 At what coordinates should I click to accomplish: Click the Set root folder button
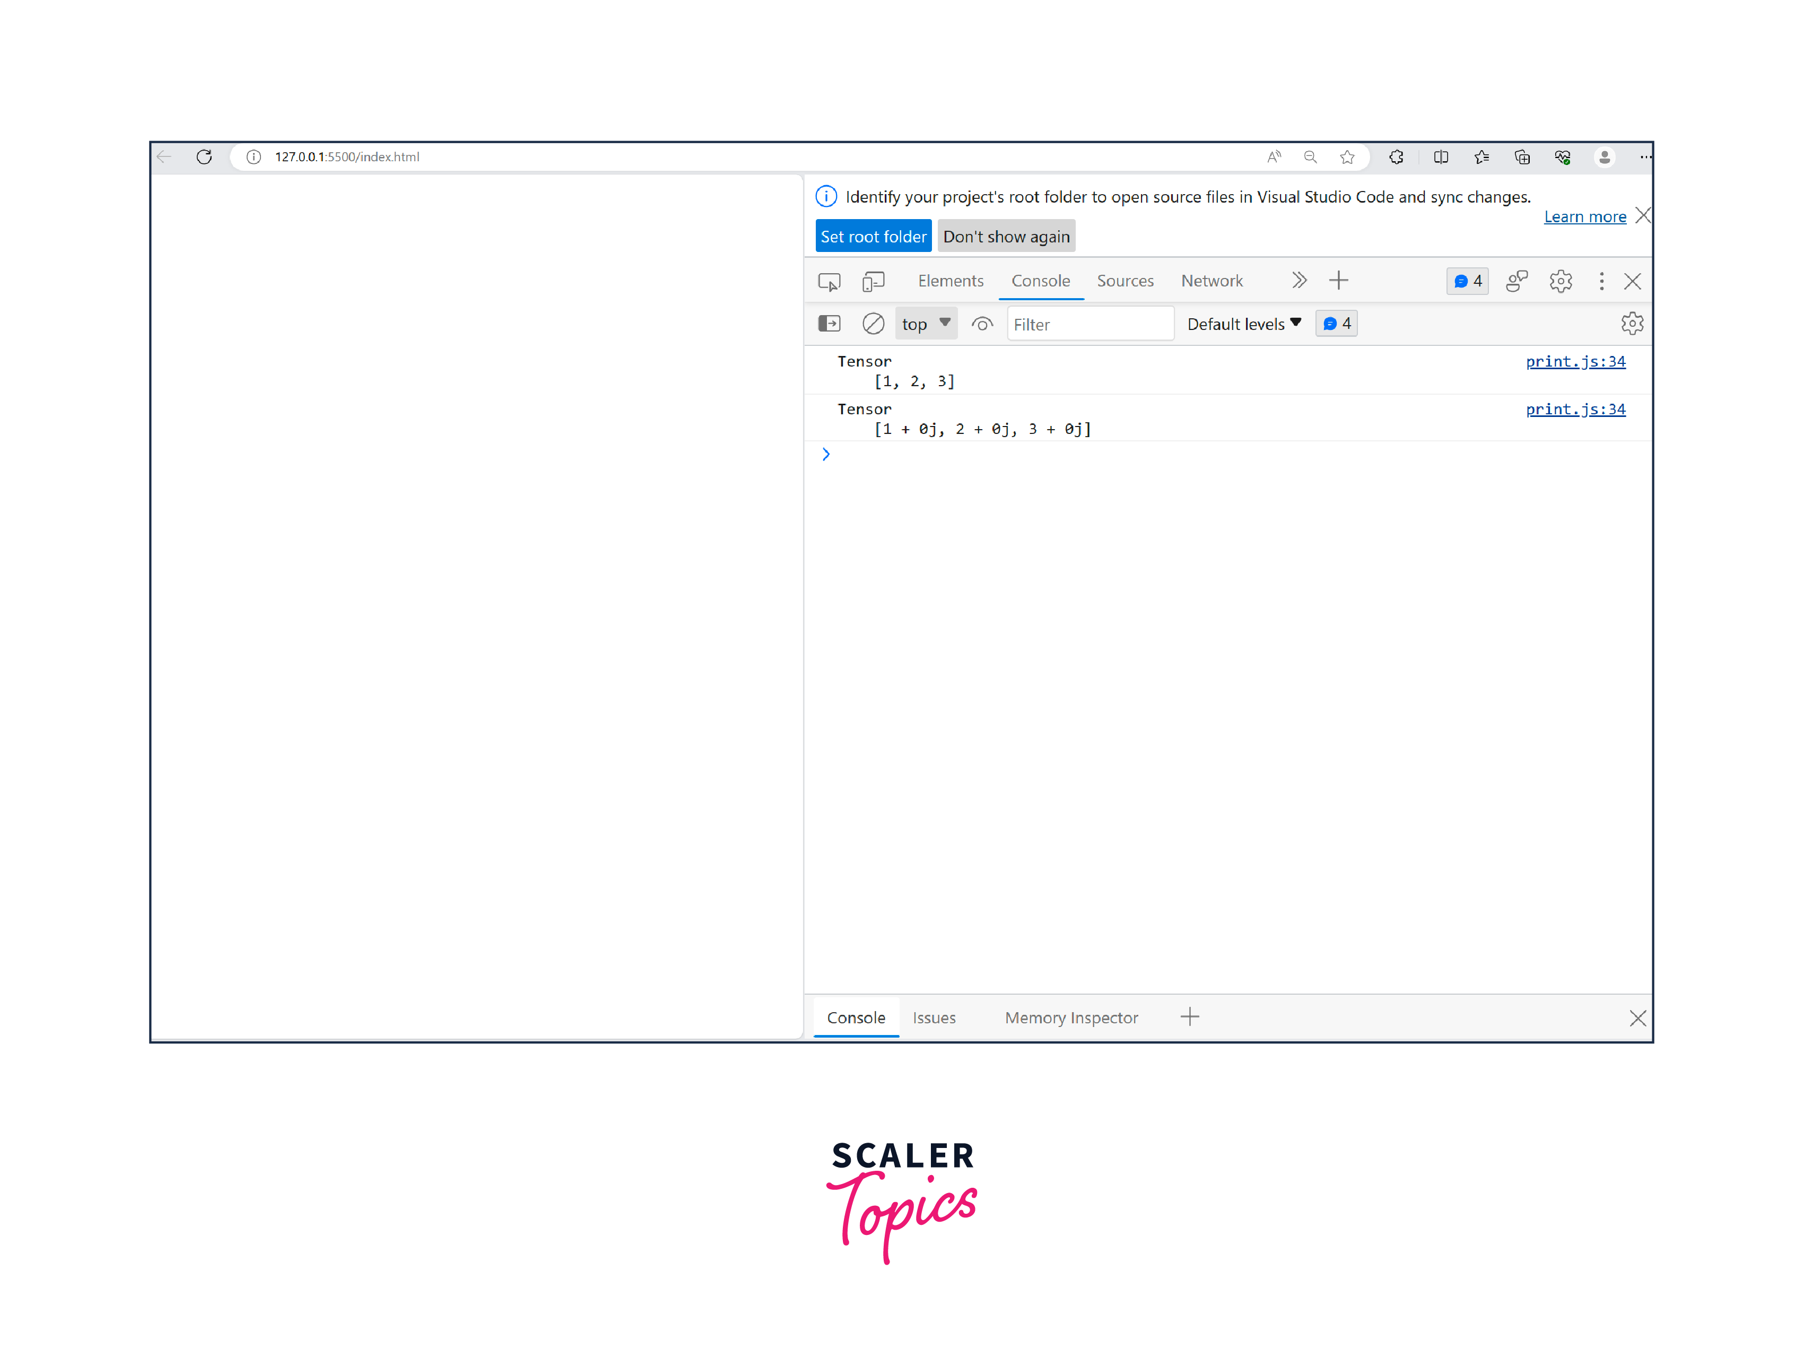(873, 237)
